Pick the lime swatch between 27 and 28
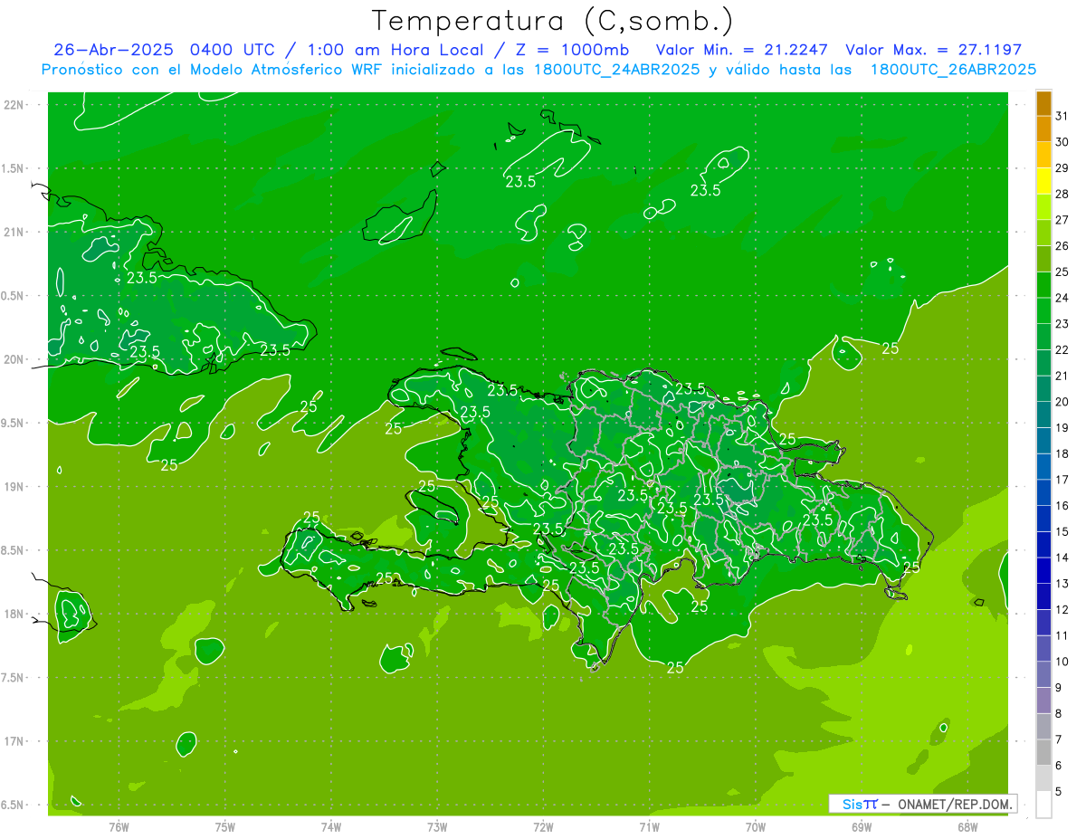 tap(1044, 207)
